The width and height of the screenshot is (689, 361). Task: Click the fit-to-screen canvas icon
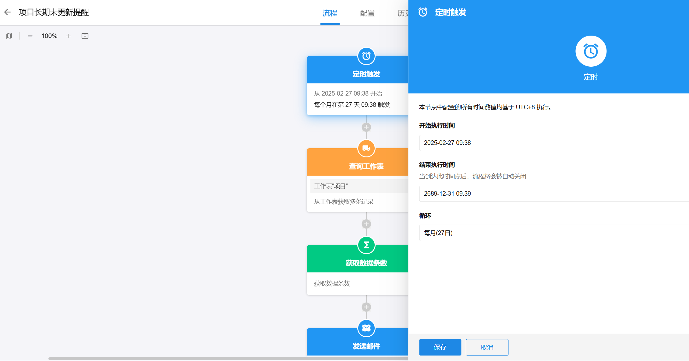point(85,36)
